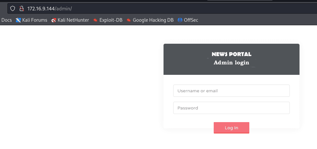Click the Kali Forums bookmark favicon
The image size is (317, 149).
point(18,20)
